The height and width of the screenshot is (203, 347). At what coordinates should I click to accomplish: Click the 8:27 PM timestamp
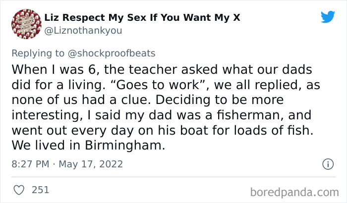click(x=31, y=164)
